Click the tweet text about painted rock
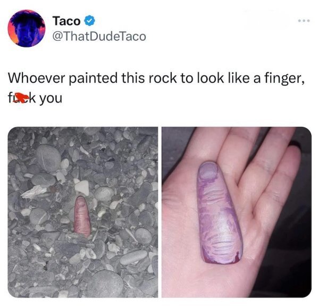The image size is (319, 308). pos(156,88)
